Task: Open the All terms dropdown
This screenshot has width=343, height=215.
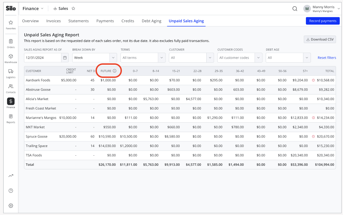Action: (143, 58)
